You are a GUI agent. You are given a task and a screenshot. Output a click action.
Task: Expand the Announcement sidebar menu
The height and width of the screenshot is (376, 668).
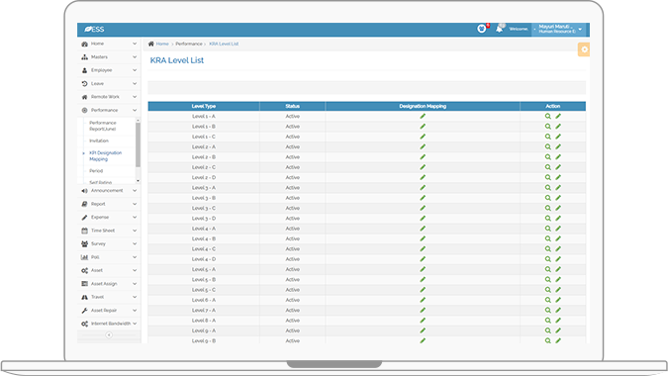click(x=109, y=191)
